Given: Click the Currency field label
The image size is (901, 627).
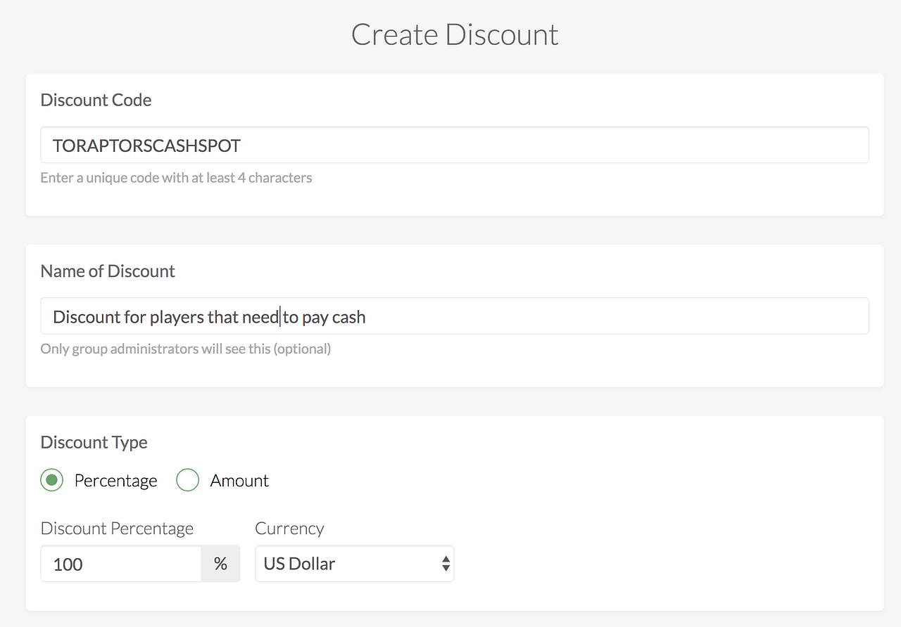Looking at the screenshot, I should click(289, 529).
